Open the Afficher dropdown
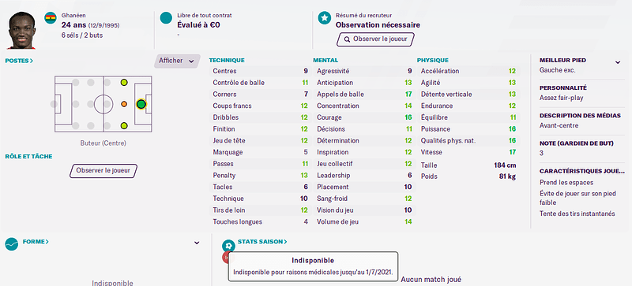This screenshot has height=286, width=632. [177, 61]
